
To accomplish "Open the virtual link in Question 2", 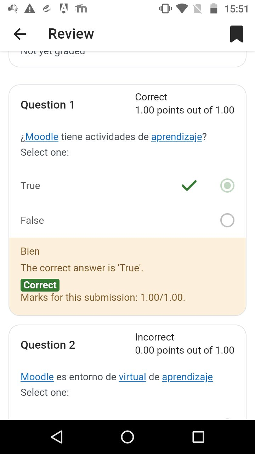I will tap(132, 377).
